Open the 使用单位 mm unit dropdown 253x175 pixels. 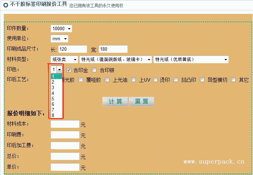click(x=59, y=39)
